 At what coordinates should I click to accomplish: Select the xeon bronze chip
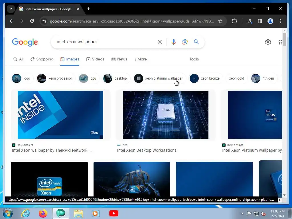[x=206, y=78]
